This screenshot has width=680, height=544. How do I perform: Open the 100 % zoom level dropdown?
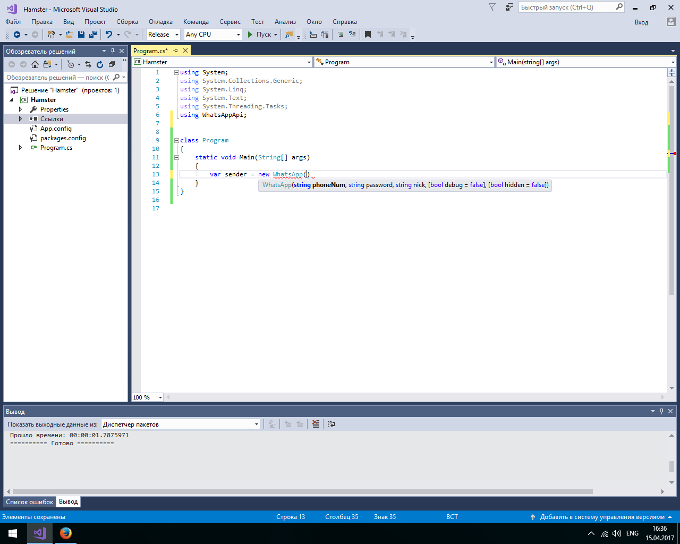tap(160, 397)
